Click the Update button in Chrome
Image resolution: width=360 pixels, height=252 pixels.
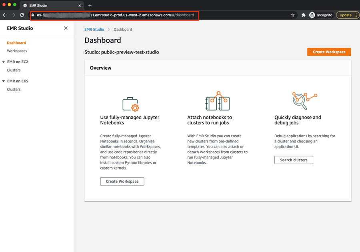345,15
